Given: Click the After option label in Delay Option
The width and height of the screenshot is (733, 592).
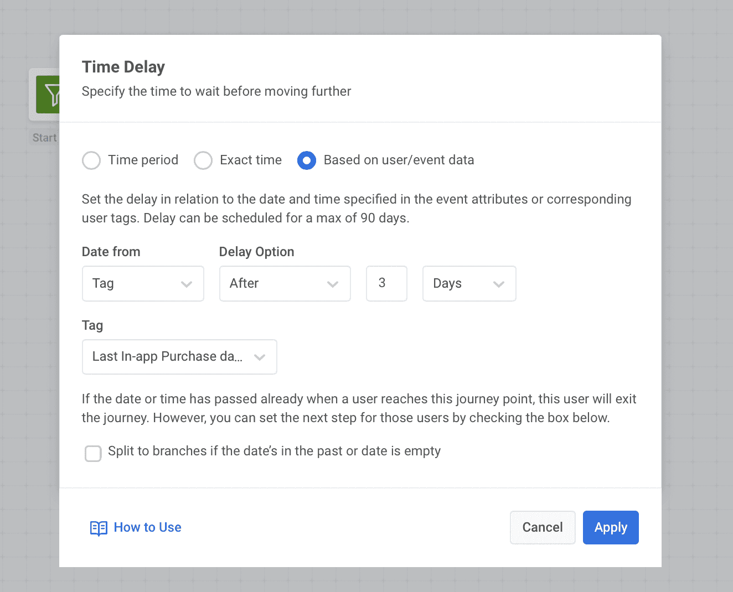Looking at the screenshot, I should (244, 283).
